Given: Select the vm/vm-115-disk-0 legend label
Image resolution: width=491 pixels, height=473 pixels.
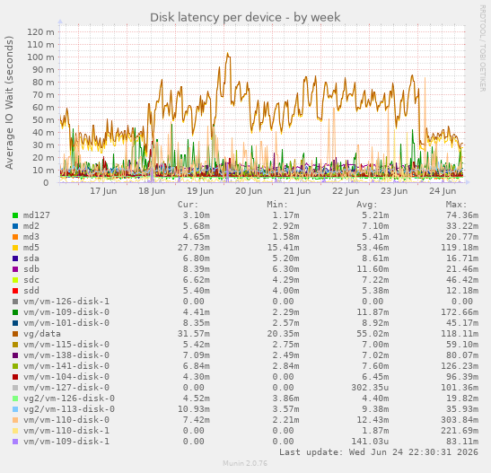Looking at the screenshot, I should tap(66, 345).
